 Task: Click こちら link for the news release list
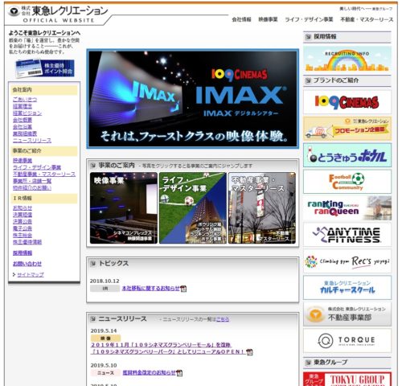(x=223, y=319)
